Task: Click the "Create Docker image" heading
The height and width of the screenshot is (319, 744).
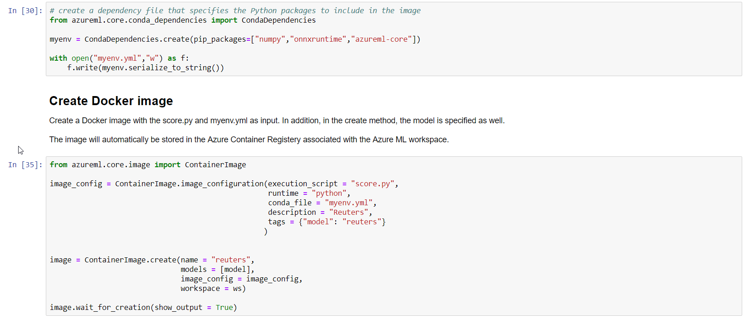Action: (x=111, y=101)
